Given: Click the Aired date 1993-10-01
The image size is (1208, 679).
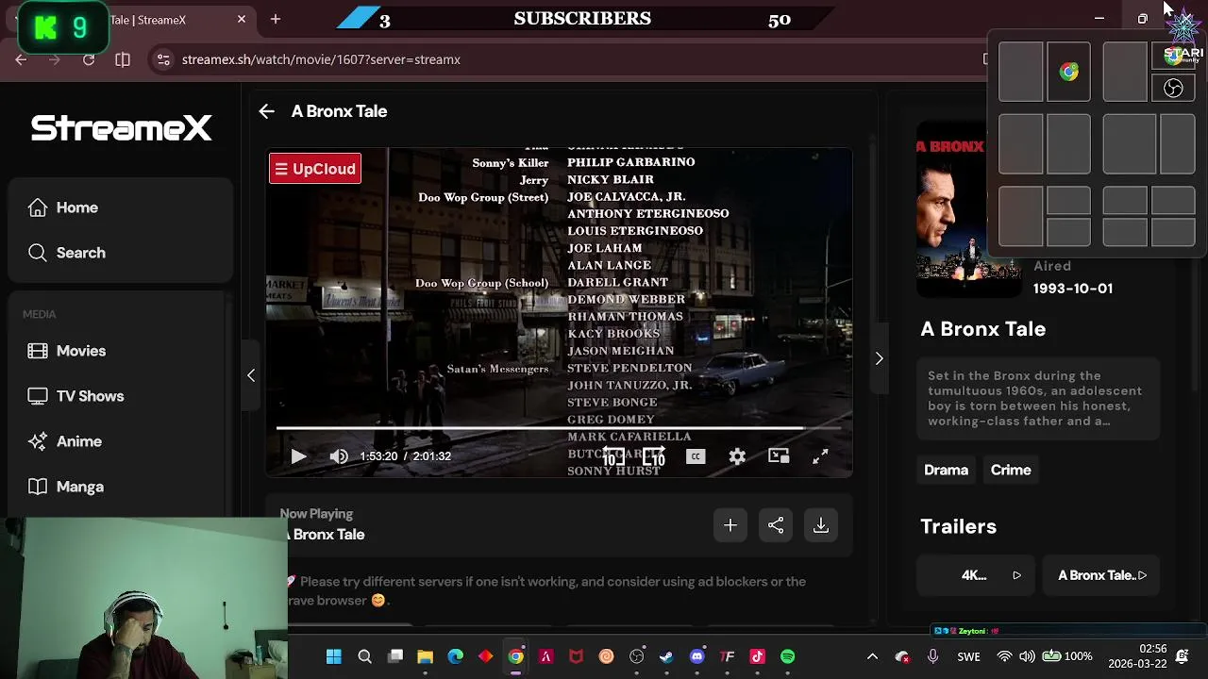Looking at the screenshot, I should point(1073,289).
